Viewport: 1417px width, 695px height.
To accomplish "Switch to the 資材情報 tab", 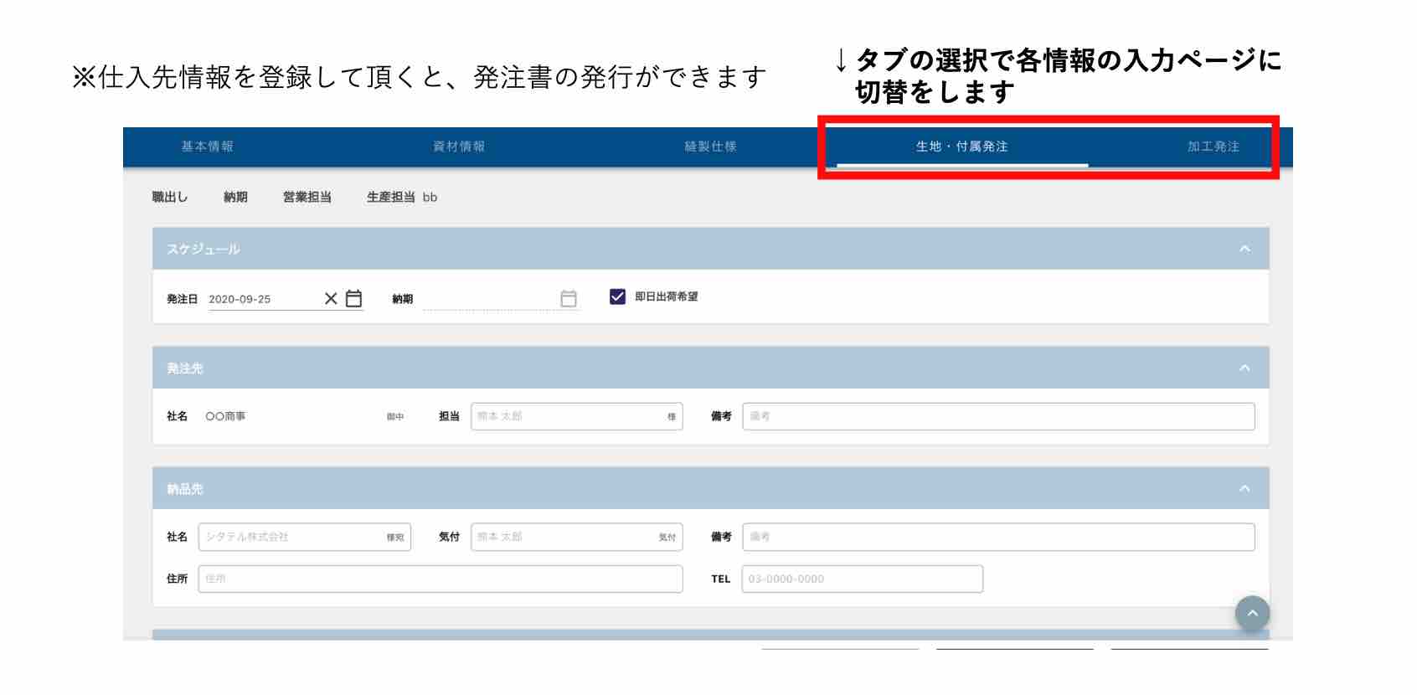I will click(x=459, y=147).
